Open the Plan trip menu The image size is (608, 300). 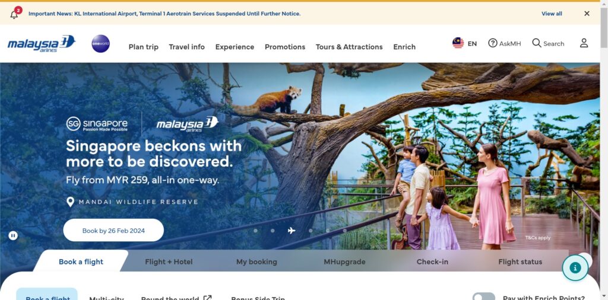click(x=144, y=47)
